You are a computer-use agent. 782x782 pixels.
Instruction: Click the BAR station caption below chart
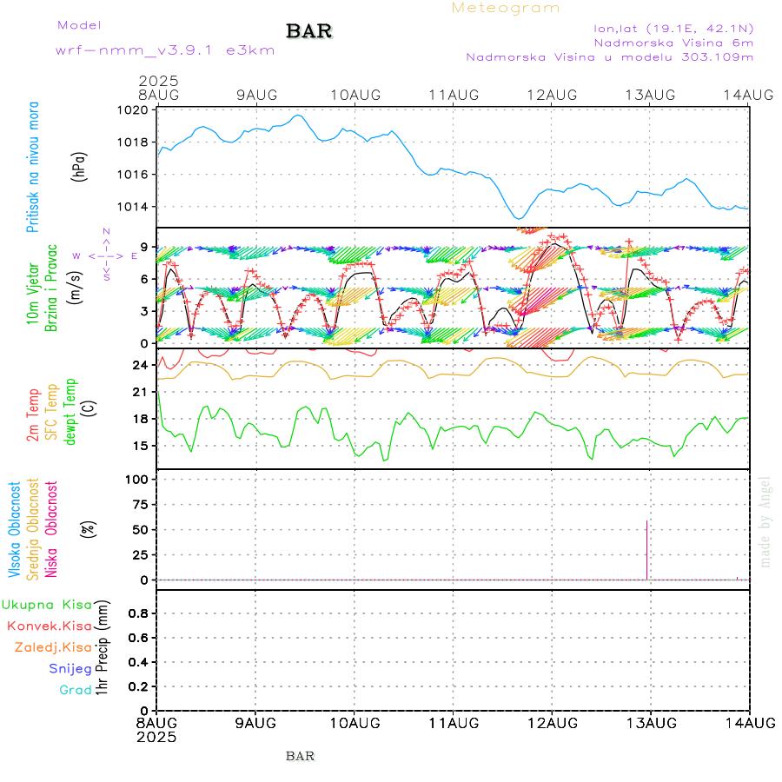pyautogui.click(x=300, y=756)
